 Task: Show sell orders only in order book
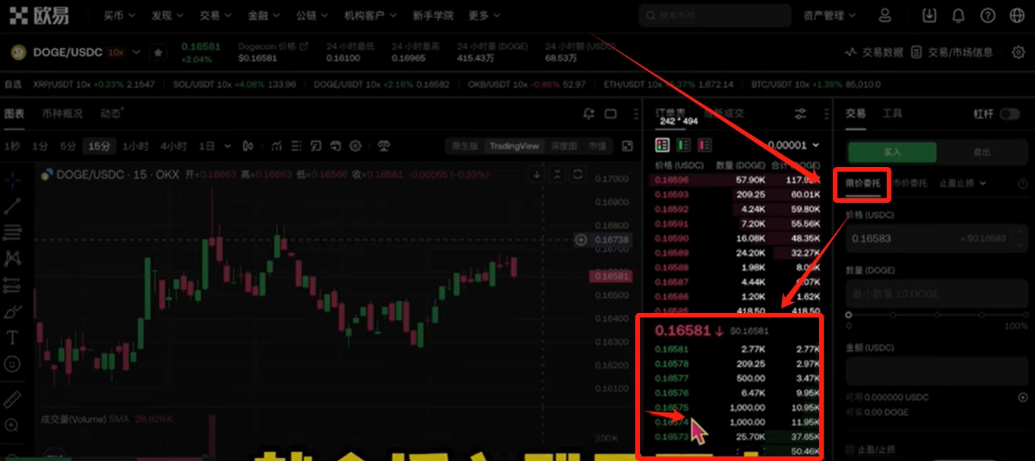point(704,144)
